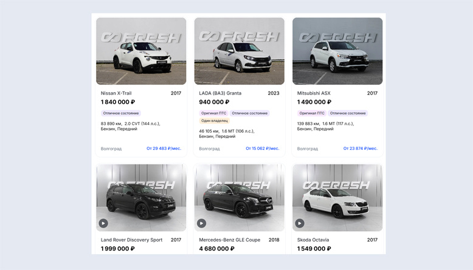Viewport: 473px width, 270px height.
Task: Open Mitsubishi ASX listing title
Action: (314, 93)
